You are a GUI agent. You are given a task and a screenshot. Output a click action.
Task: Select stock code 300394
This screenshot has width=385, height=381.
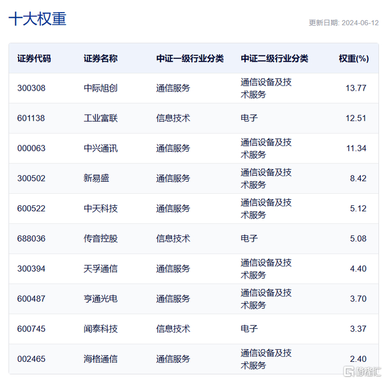pos(31,268)
